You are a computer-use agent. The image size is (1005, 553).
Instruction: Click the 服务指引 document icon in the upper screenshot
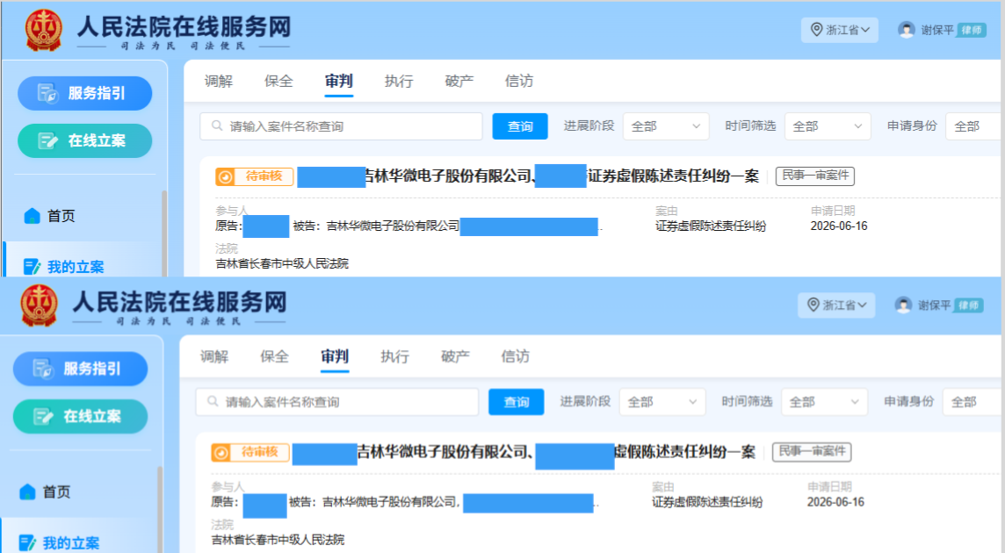tap(47, 93)
